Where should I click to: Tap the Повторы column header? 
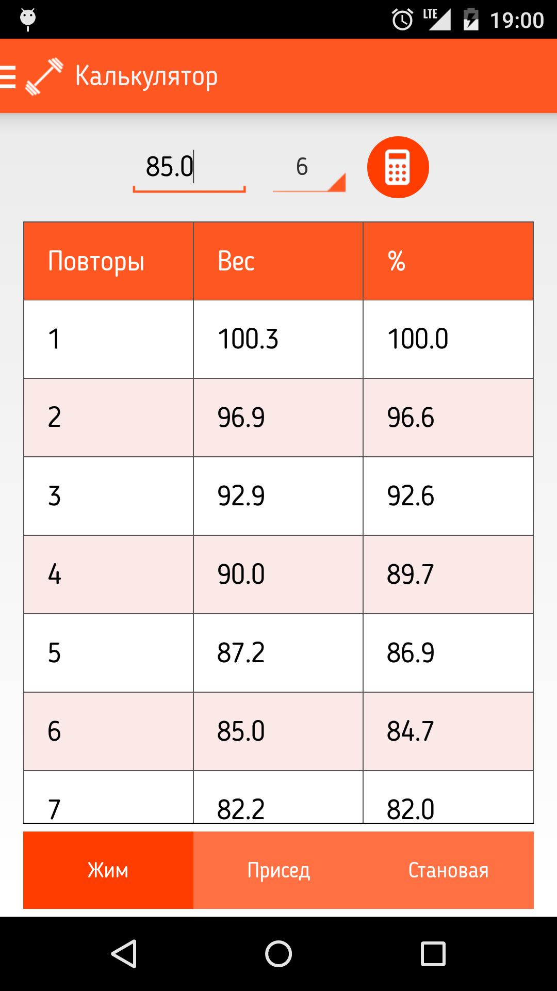[108, 261]
